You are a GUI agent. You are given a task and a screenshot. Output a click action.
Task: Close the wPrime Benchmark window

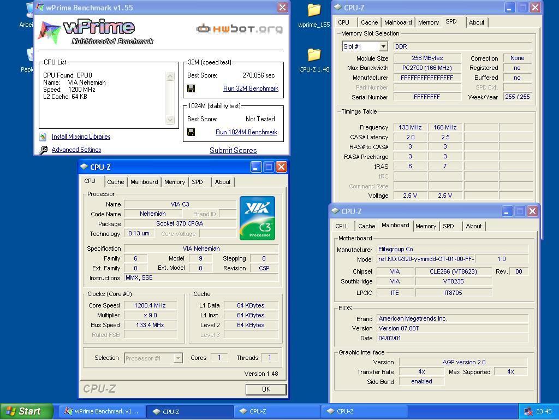(x=282, y=7)
